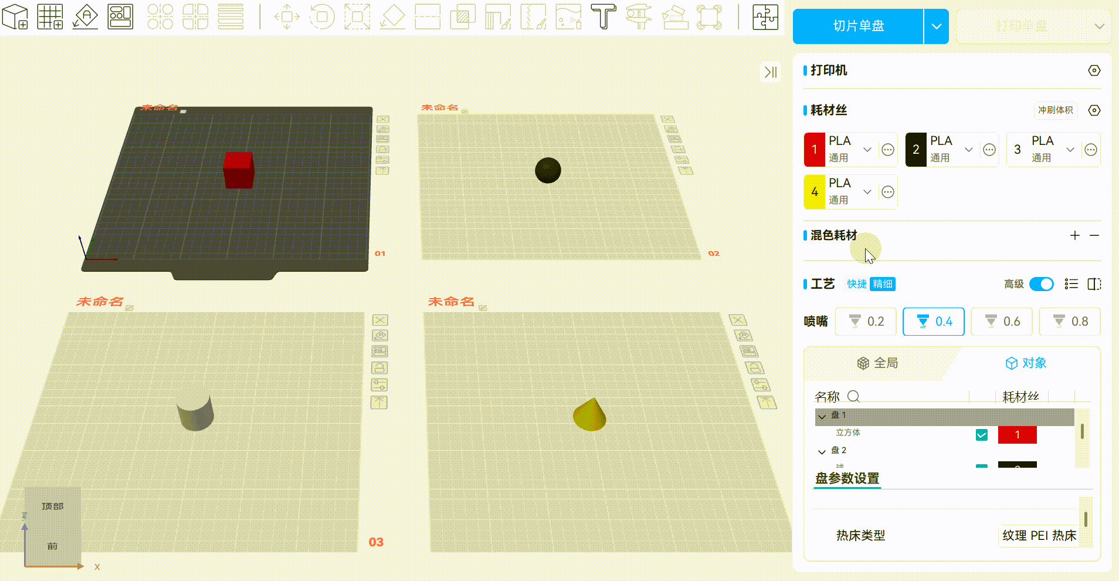Switch to the 对象 tab
This screenshot has width=1119, height=581.
point(1026,363)
